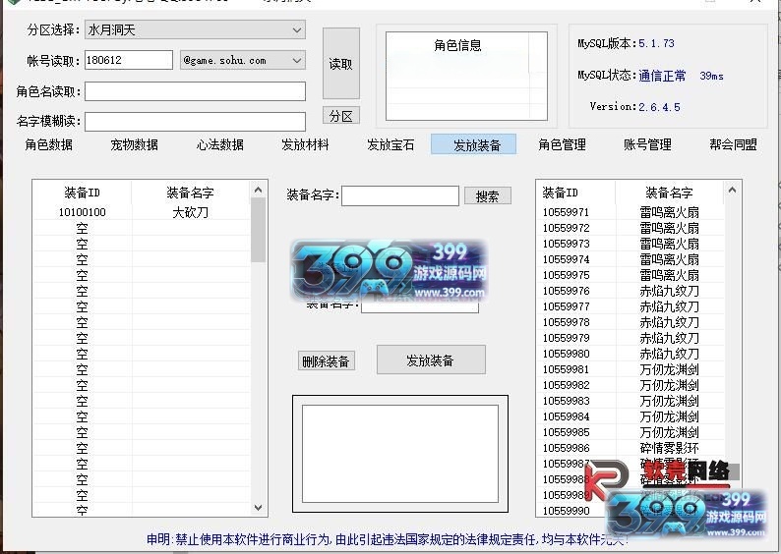Image resolution: width=781 pixels, height=554 pixels.
Task: Open the 分区选择 dropdown showing 水月洞天
Action: 195,29
